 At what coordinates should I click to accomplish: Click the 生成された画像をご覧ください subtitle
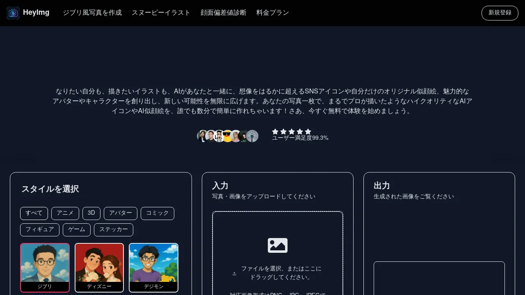(414, 197)
